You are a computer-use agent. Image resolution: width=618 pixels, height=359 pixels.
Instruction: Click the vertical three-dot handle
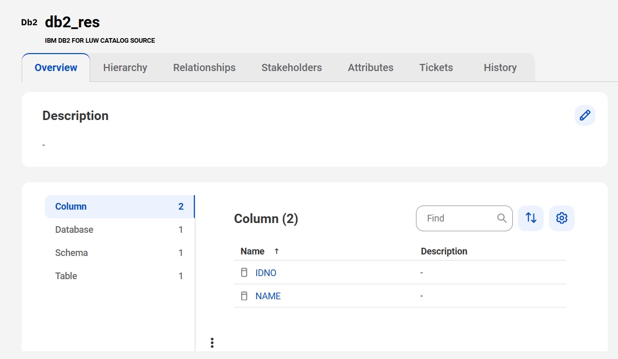pos(212,343)
